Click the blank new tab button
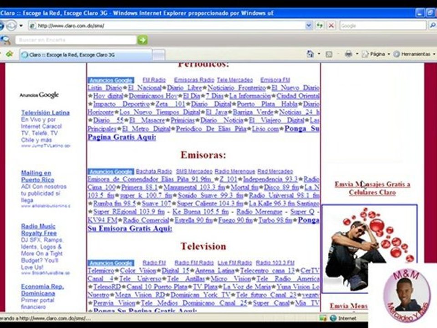 pyautogui.click(x=159, y=55)
